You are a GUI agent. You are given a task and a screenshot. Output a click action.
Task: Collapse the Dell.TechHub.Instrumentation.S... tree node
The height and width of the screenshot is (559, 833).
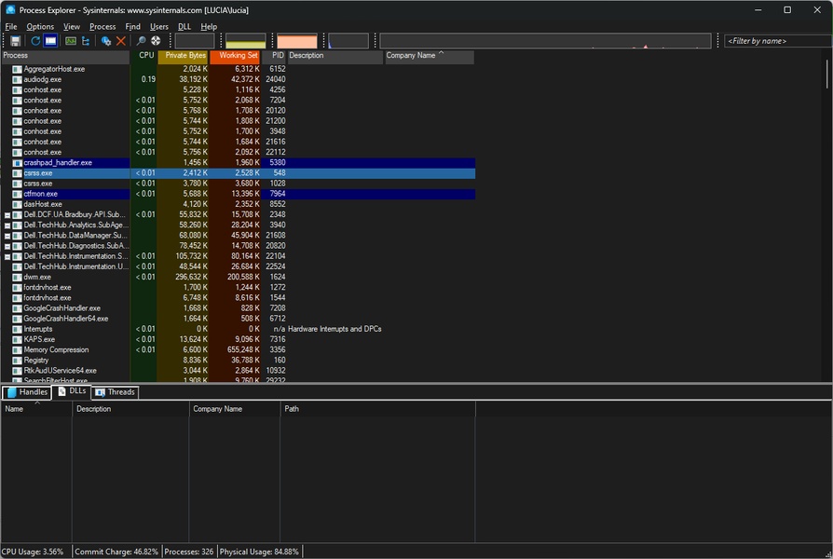click(x=7, y=256)
